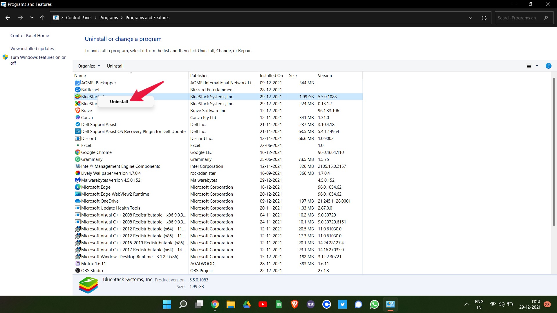Select the Excel program entry

coord(218,145)
